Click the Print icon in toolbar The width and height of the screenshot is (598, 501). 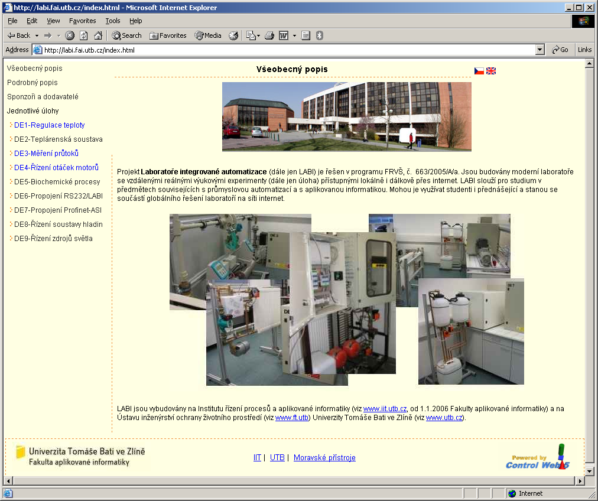[x=269, y=35]
